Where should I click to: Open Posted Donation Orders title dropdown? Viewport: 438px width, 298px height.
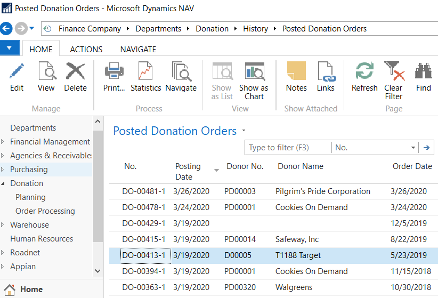pos(244,131)
